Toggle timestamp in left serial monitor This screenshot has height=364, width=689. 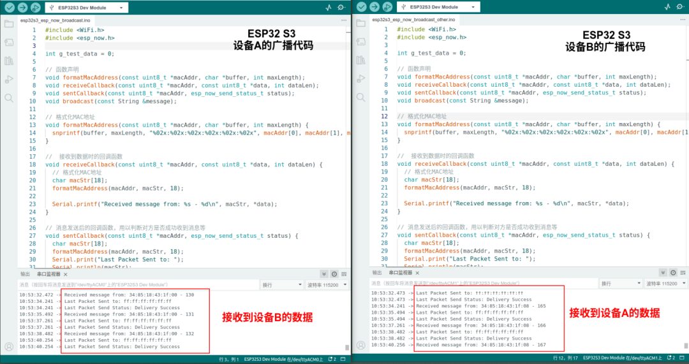334,274
